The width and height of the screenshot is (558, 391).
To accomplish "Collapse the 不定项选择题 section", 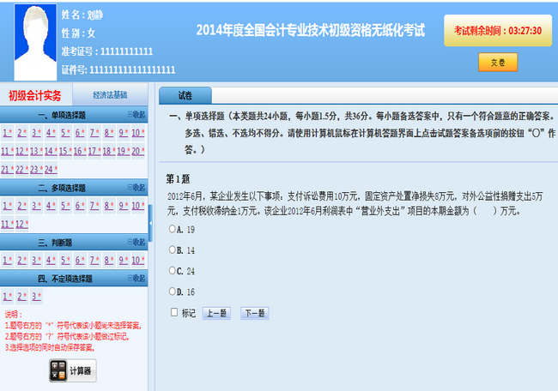I will pos(136,279).
